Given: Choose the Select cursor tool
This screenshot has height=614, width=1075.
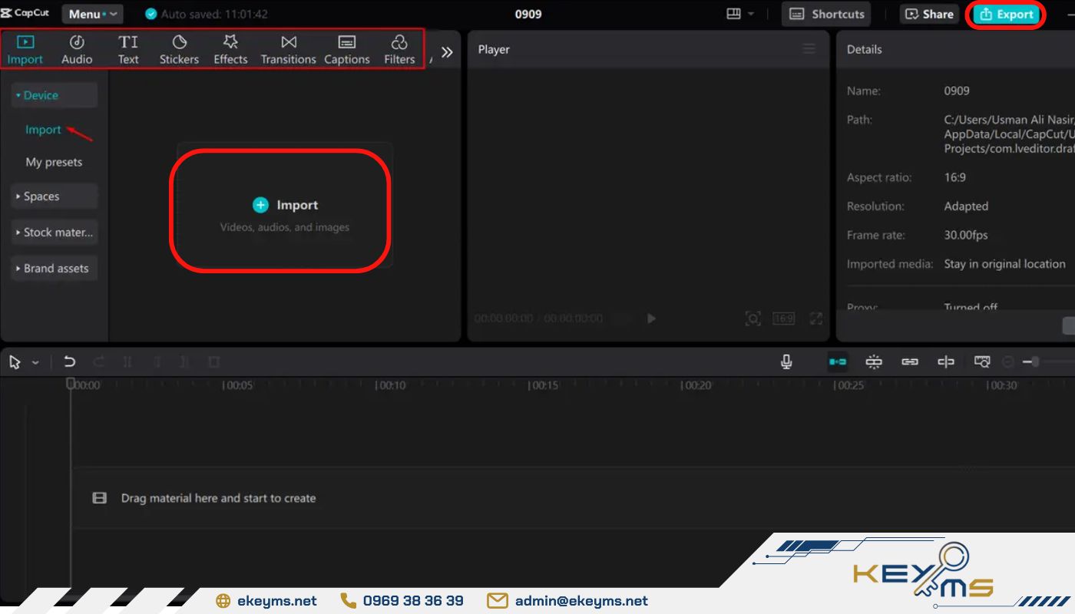Looking at the screenshot, I should [x=15, y=362].
